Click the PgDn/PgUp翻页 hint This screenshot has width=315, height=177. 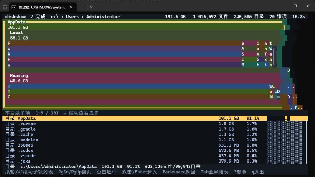(x=75, y=172)
